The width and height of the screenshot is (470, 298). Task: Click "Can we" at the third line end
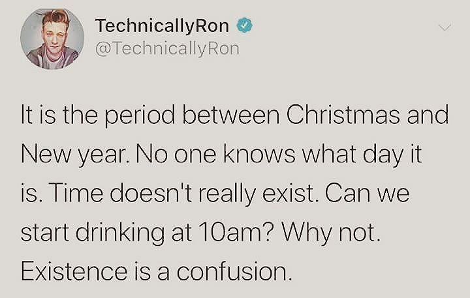click(367, 194)
